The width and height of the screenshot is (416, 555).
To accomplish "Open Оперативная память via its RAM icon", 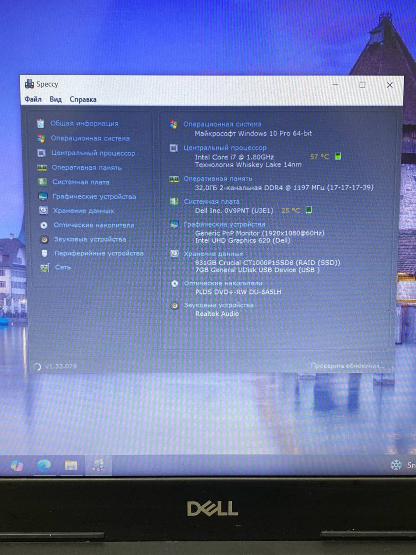I will click(x=42, y=168).
